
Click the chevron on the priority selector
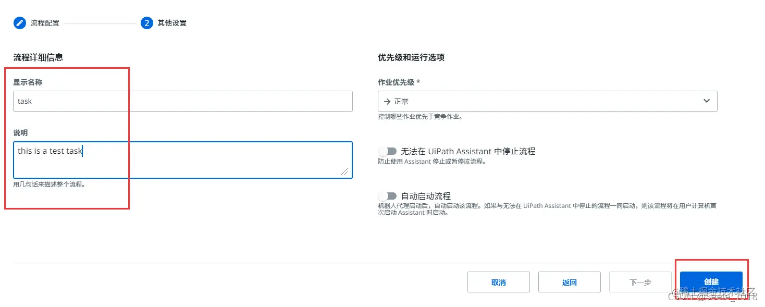pos(707,101)
